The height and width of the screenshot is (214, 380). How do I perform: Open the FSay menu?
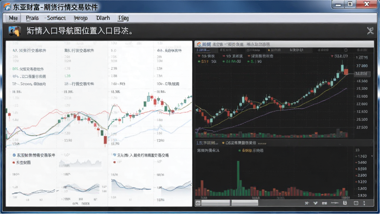click(123, 18)
